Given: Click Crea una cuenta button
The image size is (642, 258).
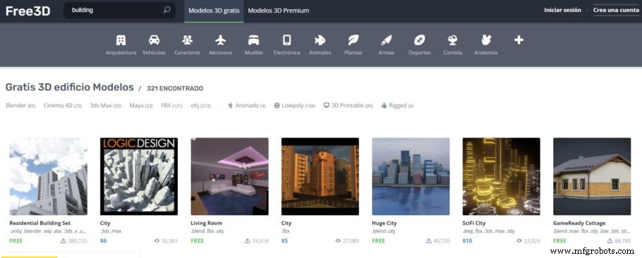Looking at the screenshot, I should 616,11.
